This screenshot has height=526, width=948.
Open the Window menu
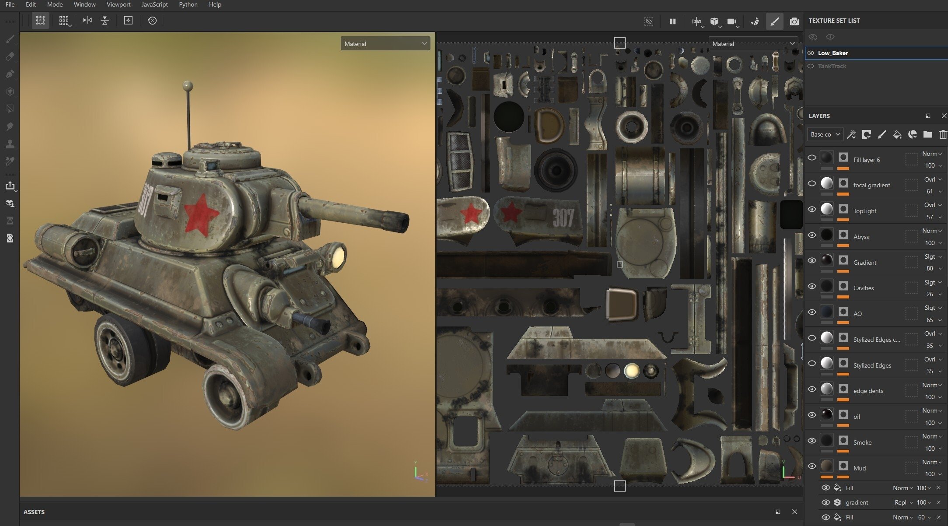84,4
